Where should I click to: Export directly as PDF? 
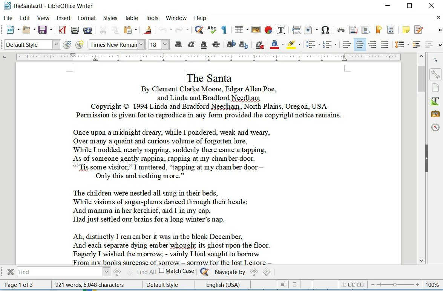63,30
